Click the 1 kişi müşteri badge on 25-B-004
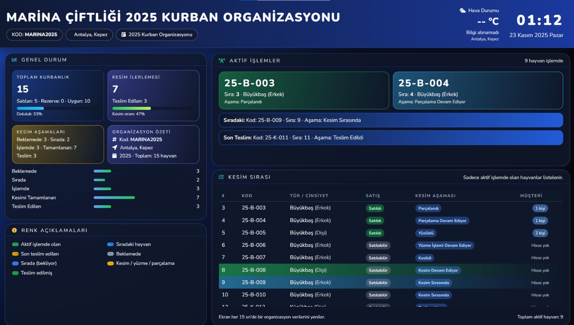Viewport: 574px width, 325px height. click(x=540, y=221)
